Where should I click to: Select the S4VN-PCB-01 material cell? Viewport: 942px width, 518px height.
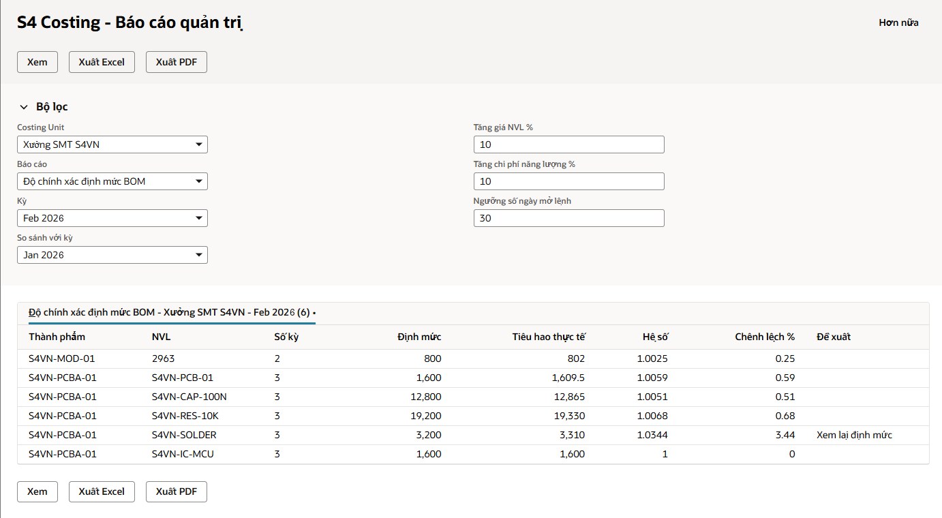point(183,378)
